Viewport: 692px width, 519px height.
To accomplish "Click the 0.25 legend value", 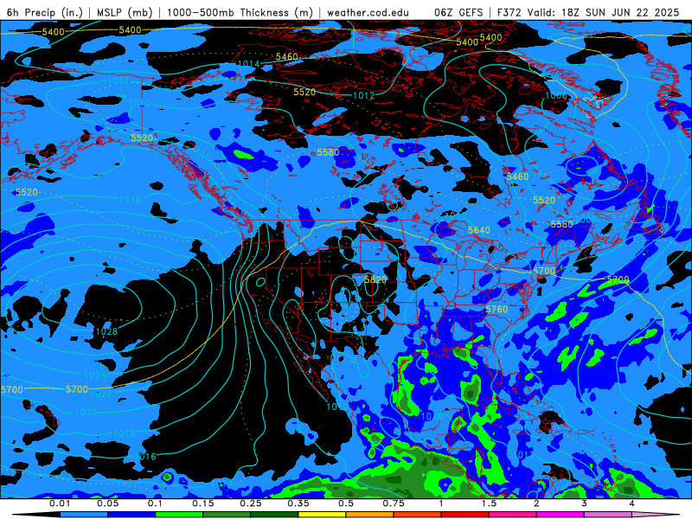I will tap(251, 503).
